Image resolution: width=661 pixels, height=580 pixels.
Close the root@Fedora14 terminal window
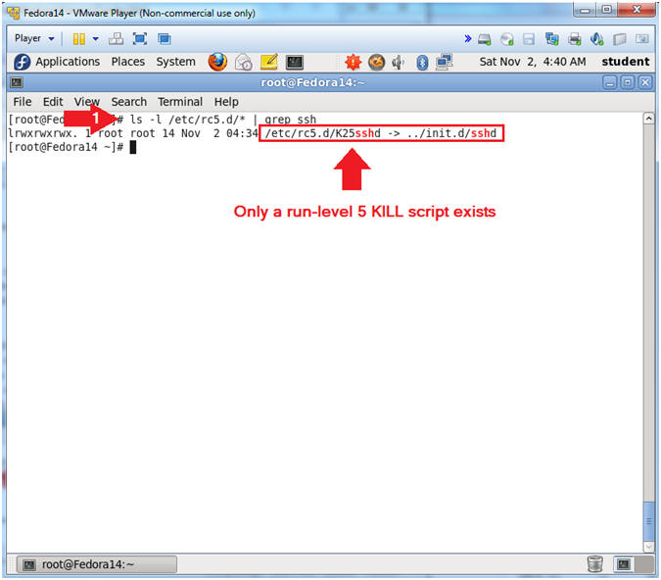645,82
